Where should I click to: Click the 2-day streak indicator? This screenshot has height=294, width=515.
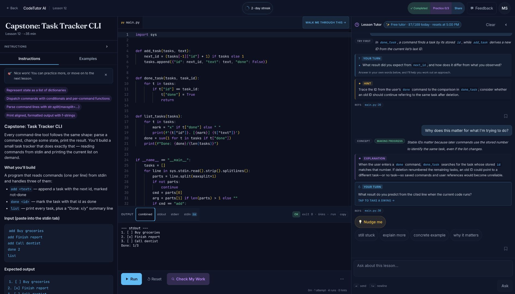point(257,8)
